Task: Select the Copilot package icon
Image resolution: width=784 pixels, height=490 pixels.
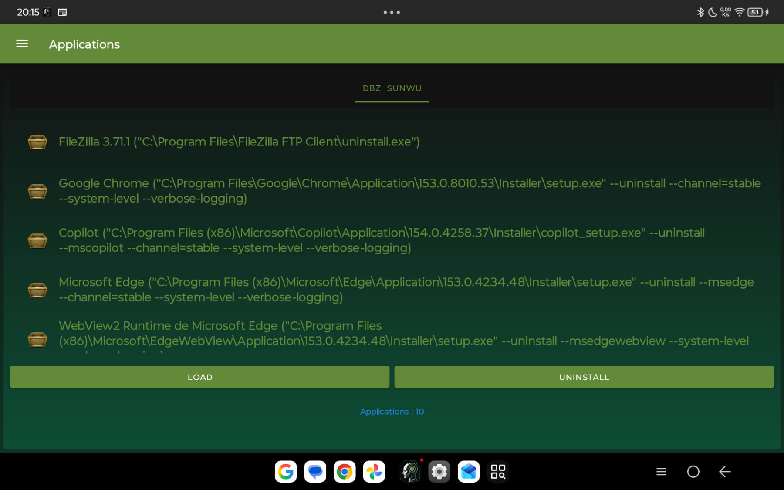Action: click(x=37, y=240)
